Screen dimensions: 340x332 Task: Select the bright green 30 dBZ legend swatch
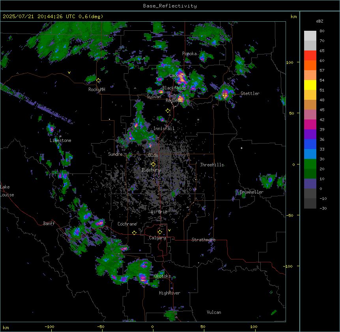point(310,164)
